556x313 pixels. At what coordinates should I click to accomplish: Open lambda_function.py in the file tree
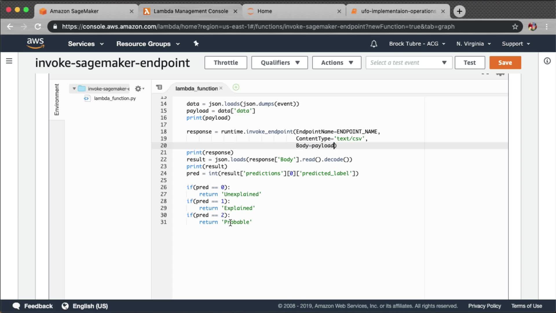[x=115, y=98]
